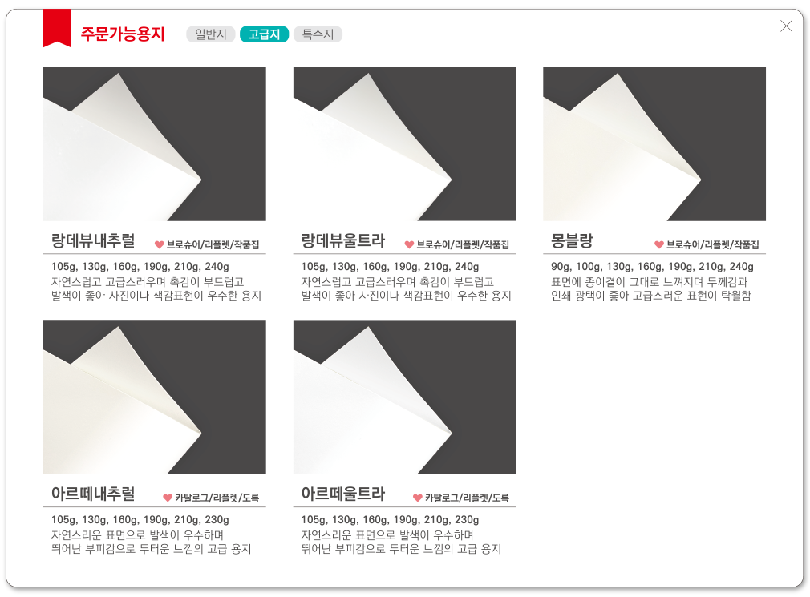Click weight list under 랑데뷰내추럴

(140, 267)
